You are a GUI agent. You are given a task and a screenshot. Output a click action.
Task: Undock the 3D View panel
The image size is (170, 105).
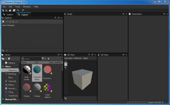(92, 55)
